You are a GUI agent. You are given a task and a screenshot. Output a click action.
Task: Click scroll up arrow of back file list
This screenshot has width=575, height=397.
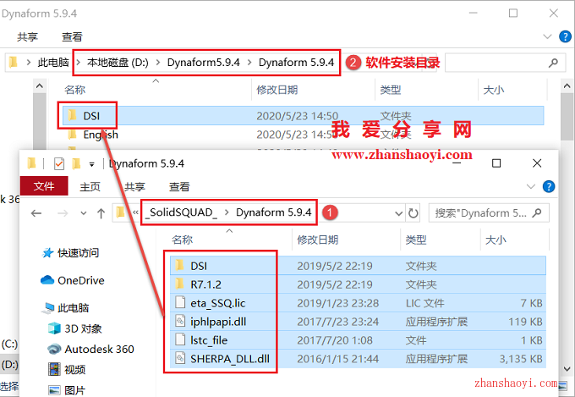(x=567, y=86)
